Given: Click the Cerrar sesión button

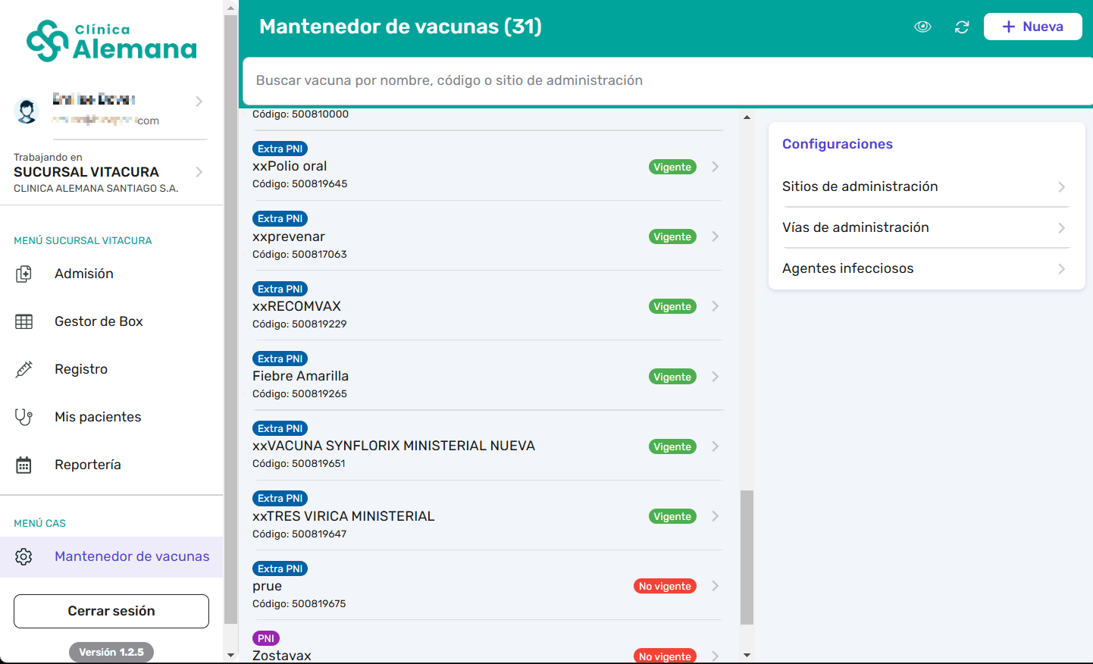Looking at the screenshot, I should click(111, 611).
